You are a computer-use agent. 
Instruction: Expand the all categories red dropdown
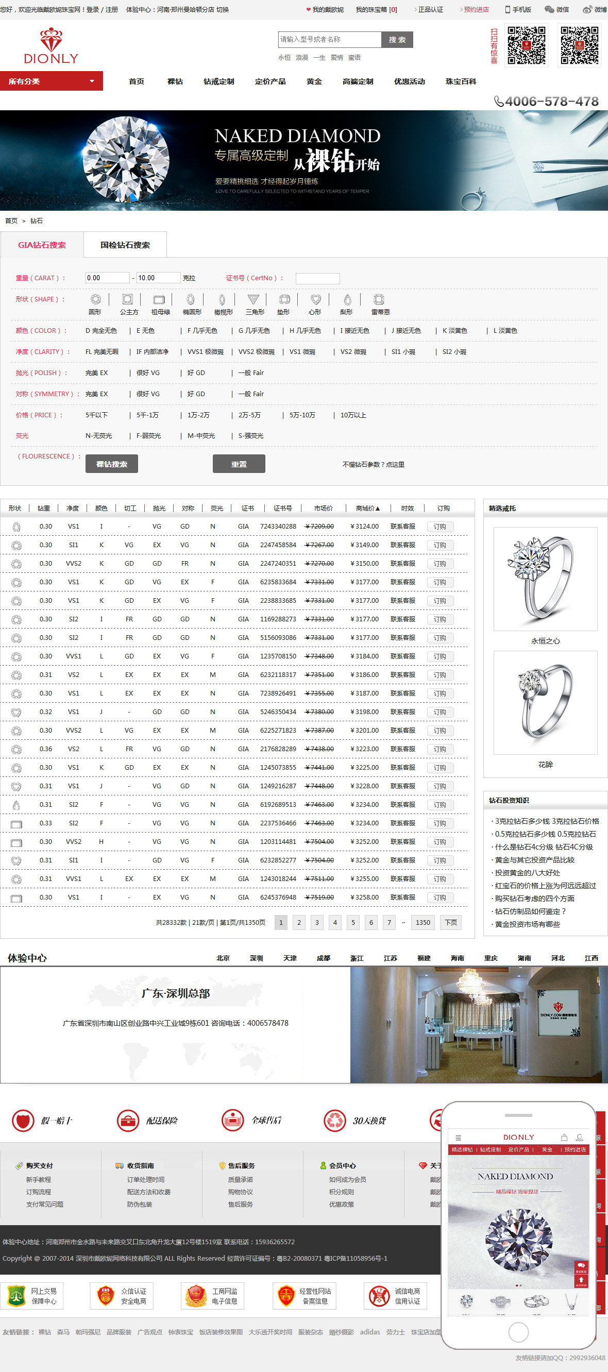(51, 81)
